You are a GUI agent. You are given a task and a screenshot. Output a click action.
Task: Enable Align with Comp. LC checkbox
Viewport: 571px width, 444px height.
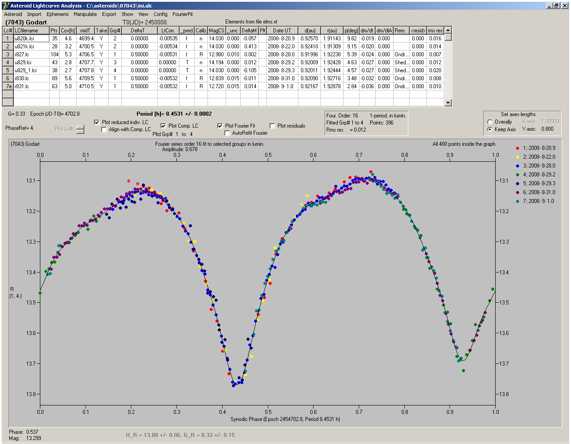pyautogui.click(x=104, y=129)
